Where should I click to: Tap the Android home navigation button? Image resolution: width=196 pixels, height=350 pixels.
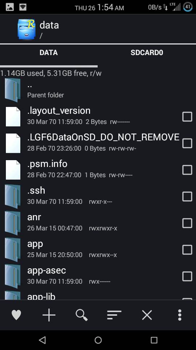(98, 340)
